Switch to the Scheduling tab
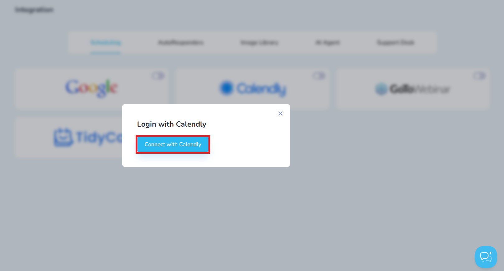This screenshot has width=504, height=271. (106, 43)
